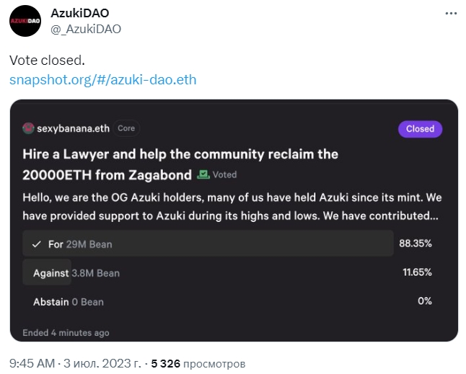
Task: Click the Core role badge
Action: coord(126,128)
